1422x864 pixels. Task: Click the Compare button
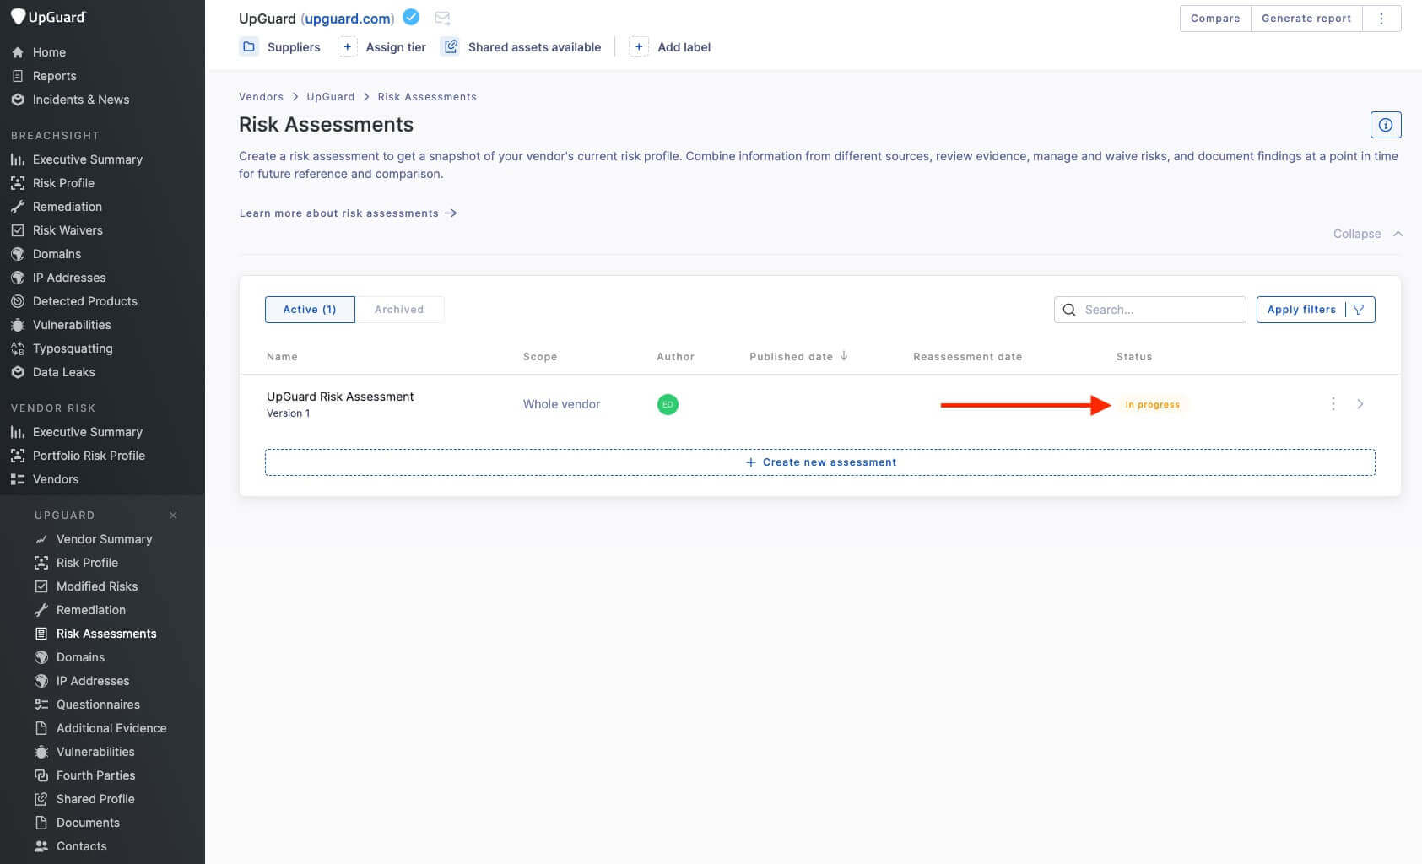(x=1215, y=19)
